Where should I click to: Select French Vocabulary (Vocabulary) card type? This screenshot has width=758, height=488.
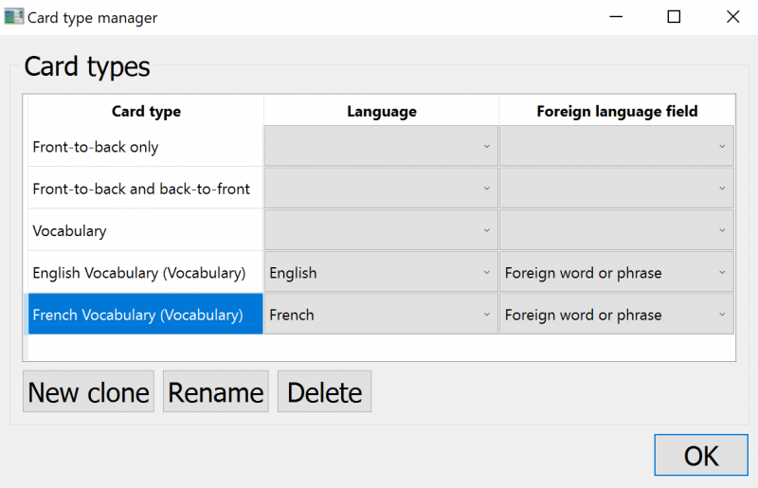click(146, 315)
